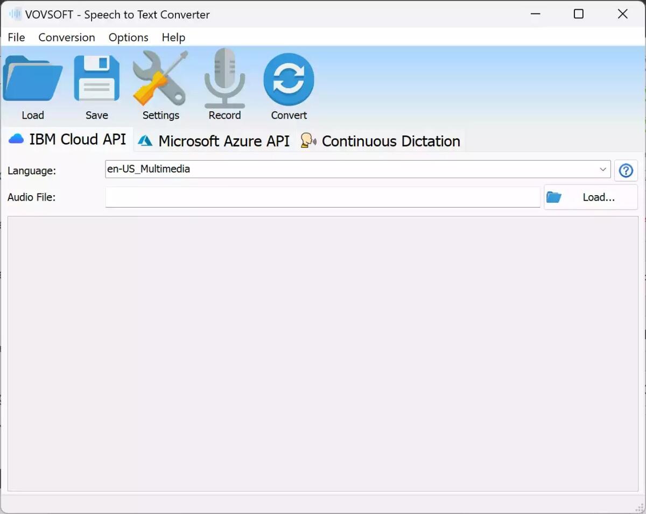
Task: Switch to the Microsoft Azure API tab
Action: point(223,140)
